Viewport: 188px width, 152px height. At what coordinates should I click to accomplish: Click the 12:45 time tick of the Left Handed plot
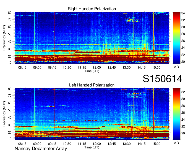[112, 144]
